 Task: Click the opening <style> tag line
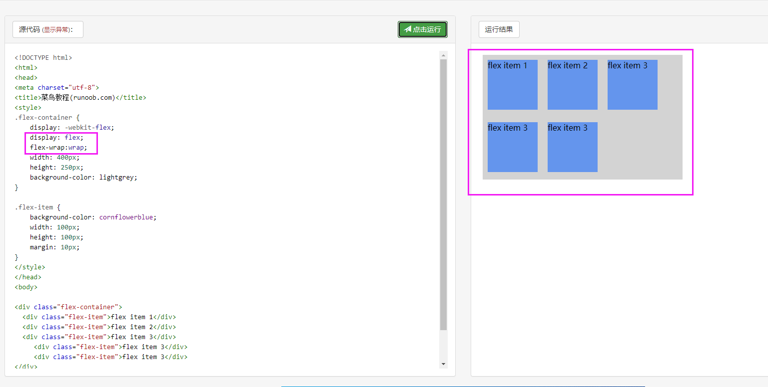[28, 107]
